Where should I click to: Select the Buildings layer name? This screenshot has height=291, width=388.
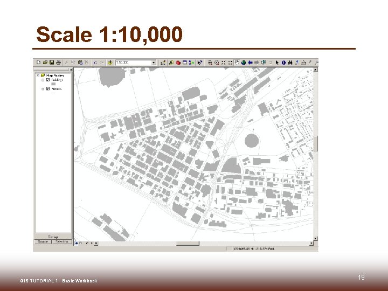pyautogui.click(x=57, y=80)
